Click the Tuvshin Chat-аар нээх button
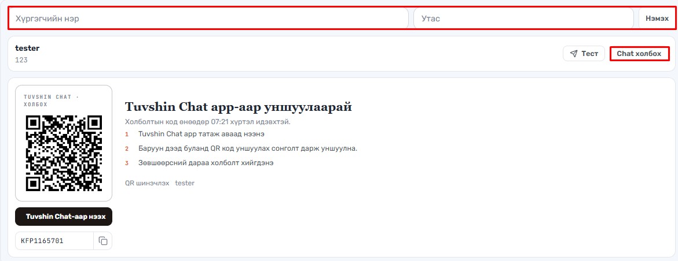 64,216
